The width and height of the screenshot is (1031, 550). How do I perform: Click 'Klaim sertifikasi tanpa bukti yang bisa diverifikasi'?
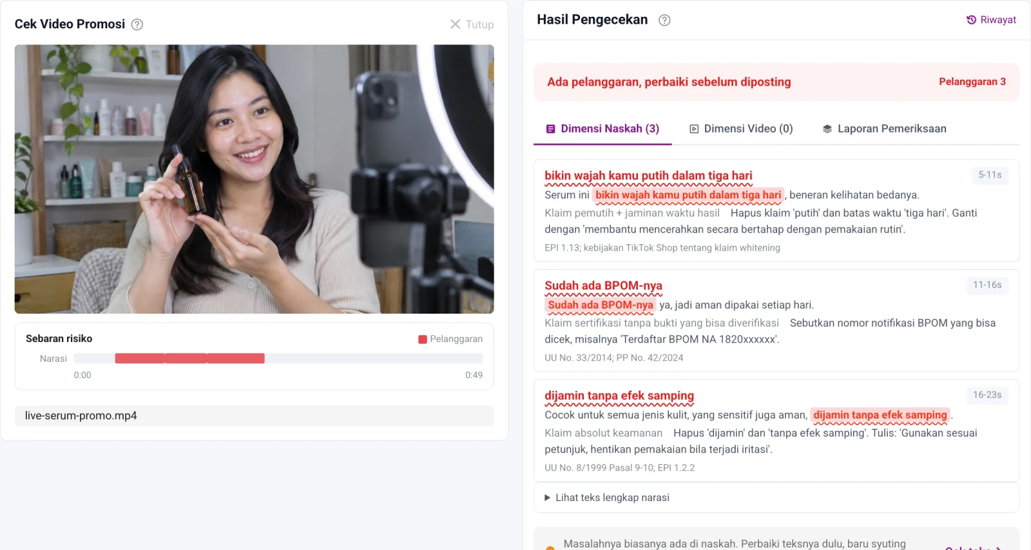662,323
